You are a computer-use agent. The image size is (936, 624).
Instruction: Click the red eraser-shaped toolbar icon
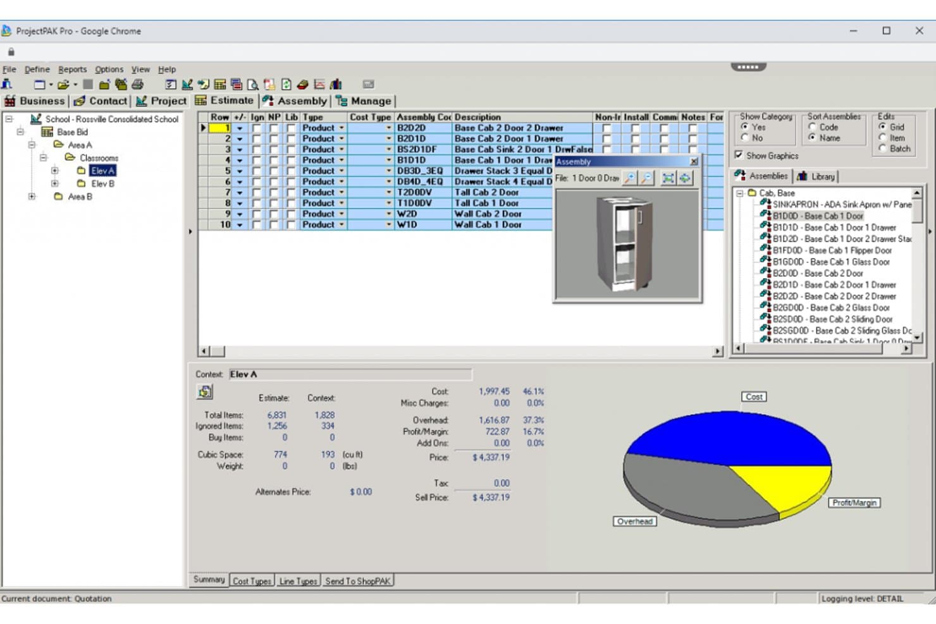pos(302,84)
